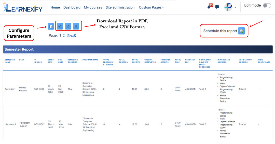This screenshot has width=275, height=144.
Task: Click the Schedule this report label
Action: tap(220, 31)
